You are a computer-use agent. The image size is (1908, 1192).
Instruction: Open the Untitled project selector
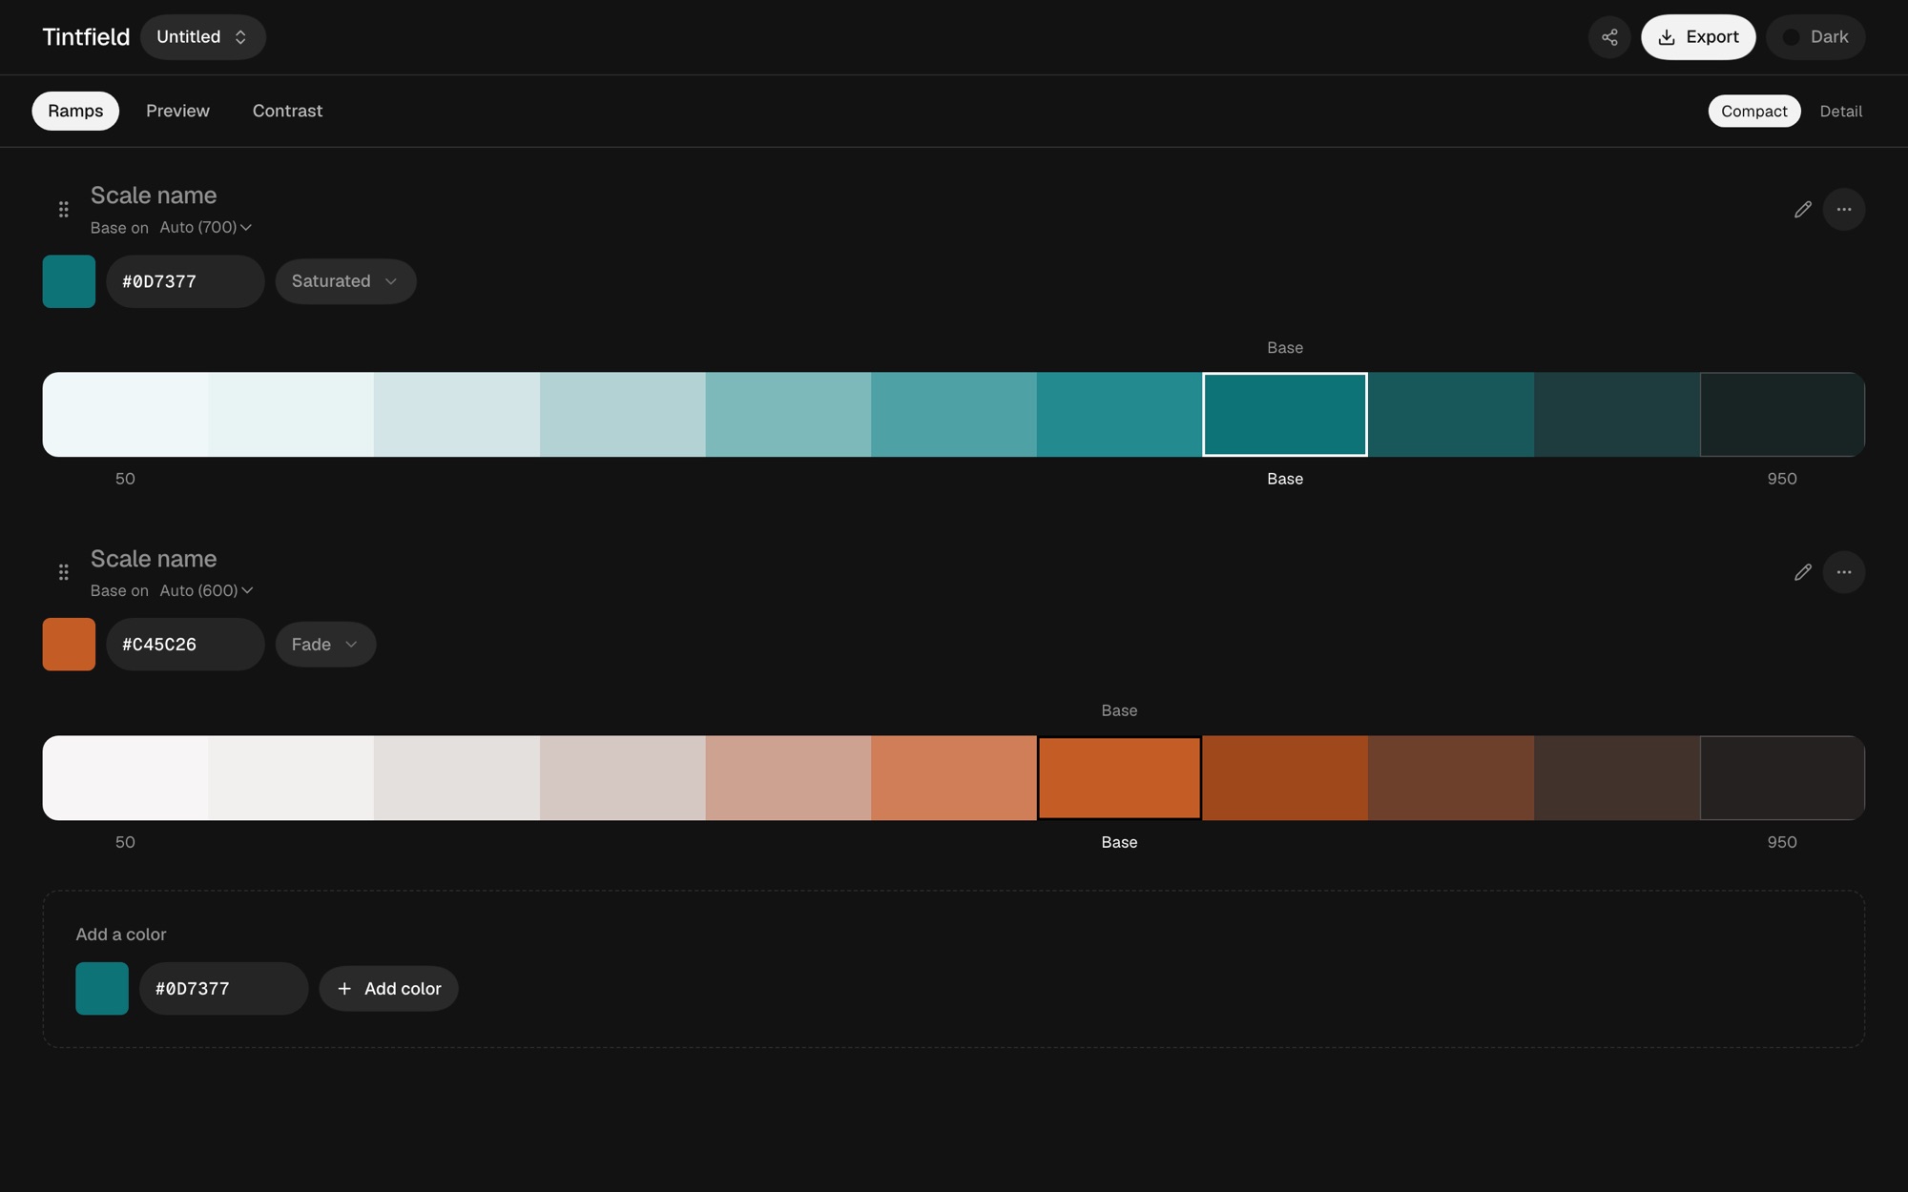point(202,37)
